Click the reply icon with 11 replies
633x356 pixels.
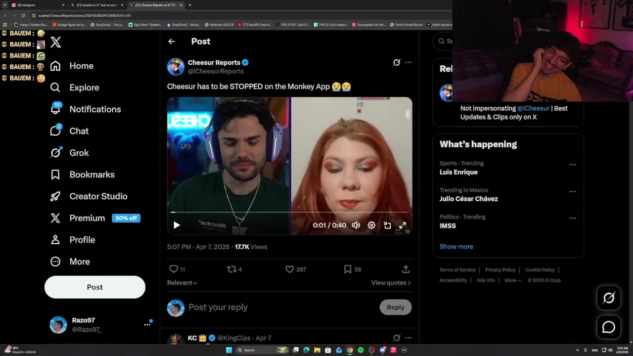(x=177, y=269)
